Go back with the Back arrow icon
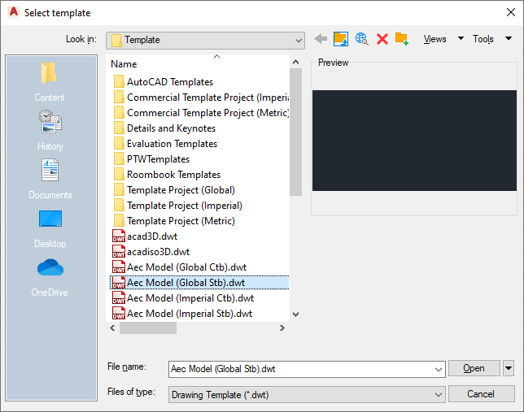This screenshot has width=524, height=412. [321, 39]
